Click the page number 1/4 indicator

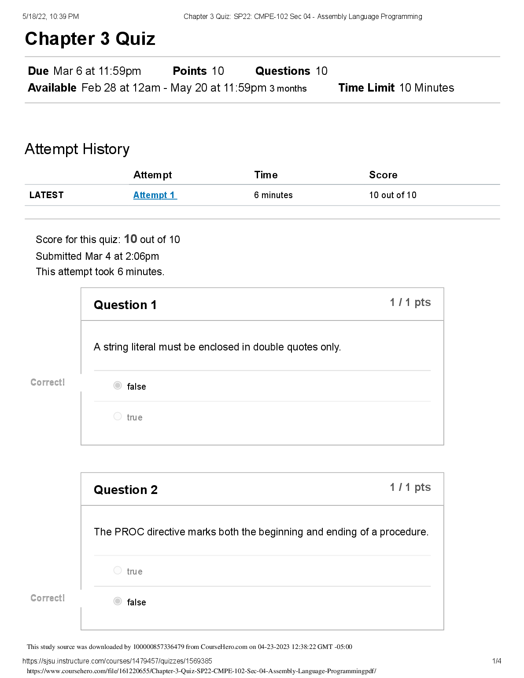point(496,661)
